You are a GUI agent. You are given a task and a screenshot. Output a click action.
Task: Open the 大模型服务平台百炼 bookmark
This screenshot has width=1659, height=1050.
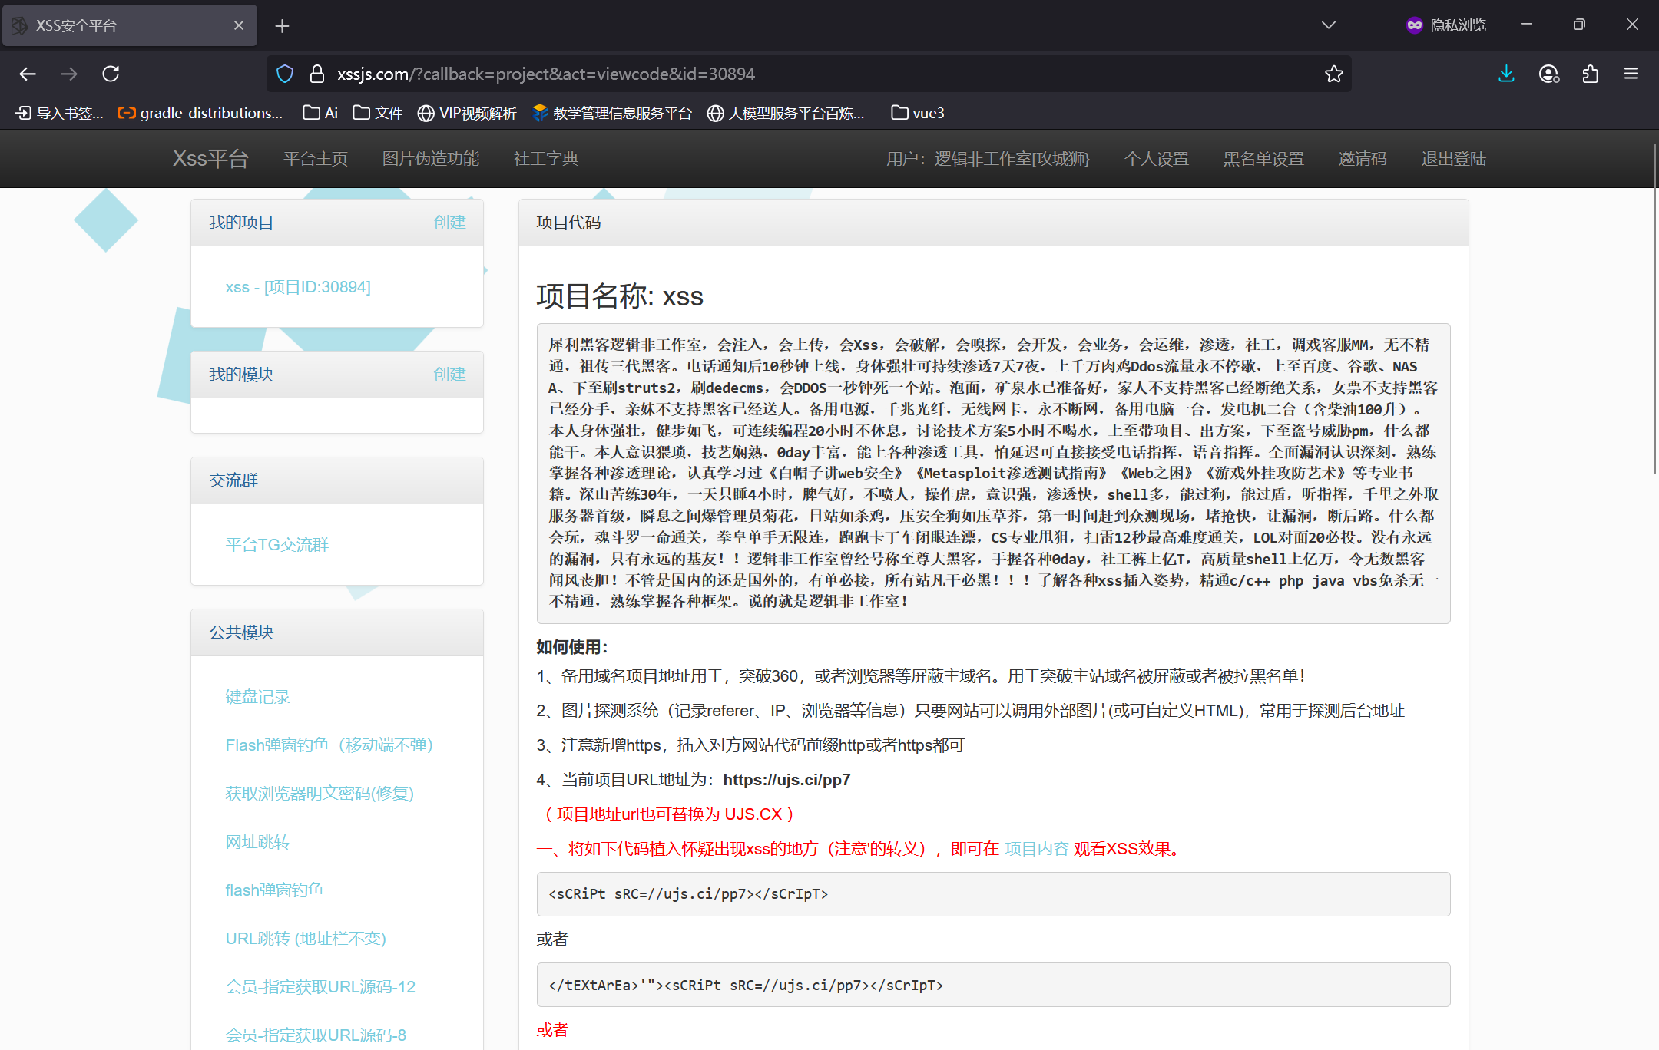coord(786,113)
